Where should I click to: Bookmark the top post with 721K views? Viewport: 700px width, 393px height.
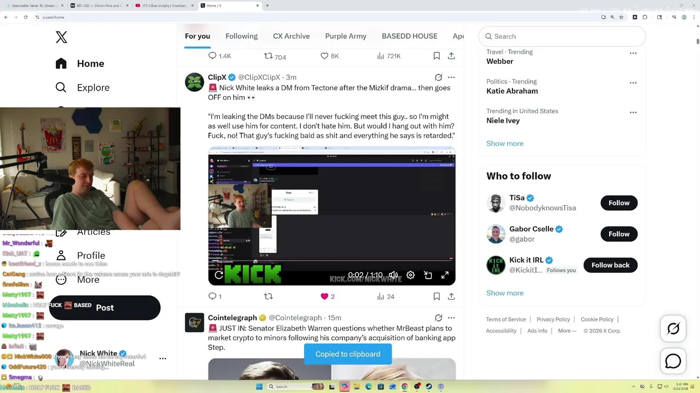[x=436, y=56]
